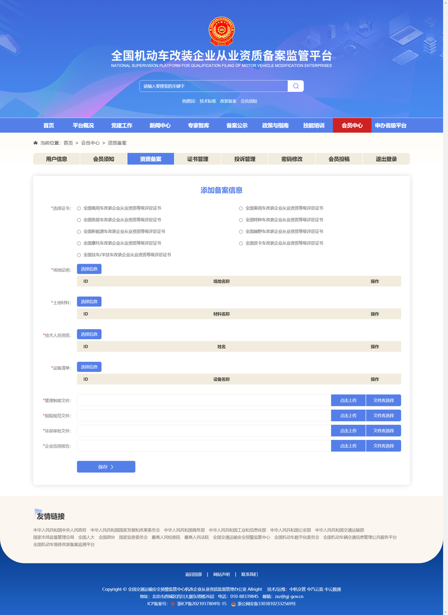
Task: Click 文件库选择 for 企业信用报告
Action: [x=384, y=446]
